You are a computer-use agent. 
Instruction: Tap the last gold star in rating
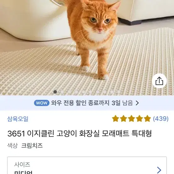click(x=147, y=118)
